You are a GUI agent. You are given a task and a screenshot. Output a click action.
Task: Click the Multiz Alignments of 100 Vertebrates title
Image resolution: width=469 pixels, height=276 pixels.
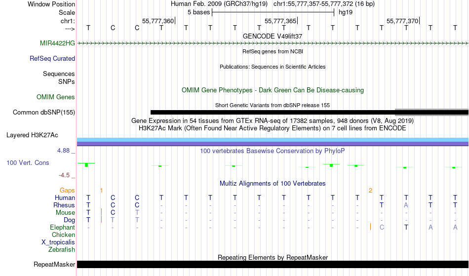point(273,184)
